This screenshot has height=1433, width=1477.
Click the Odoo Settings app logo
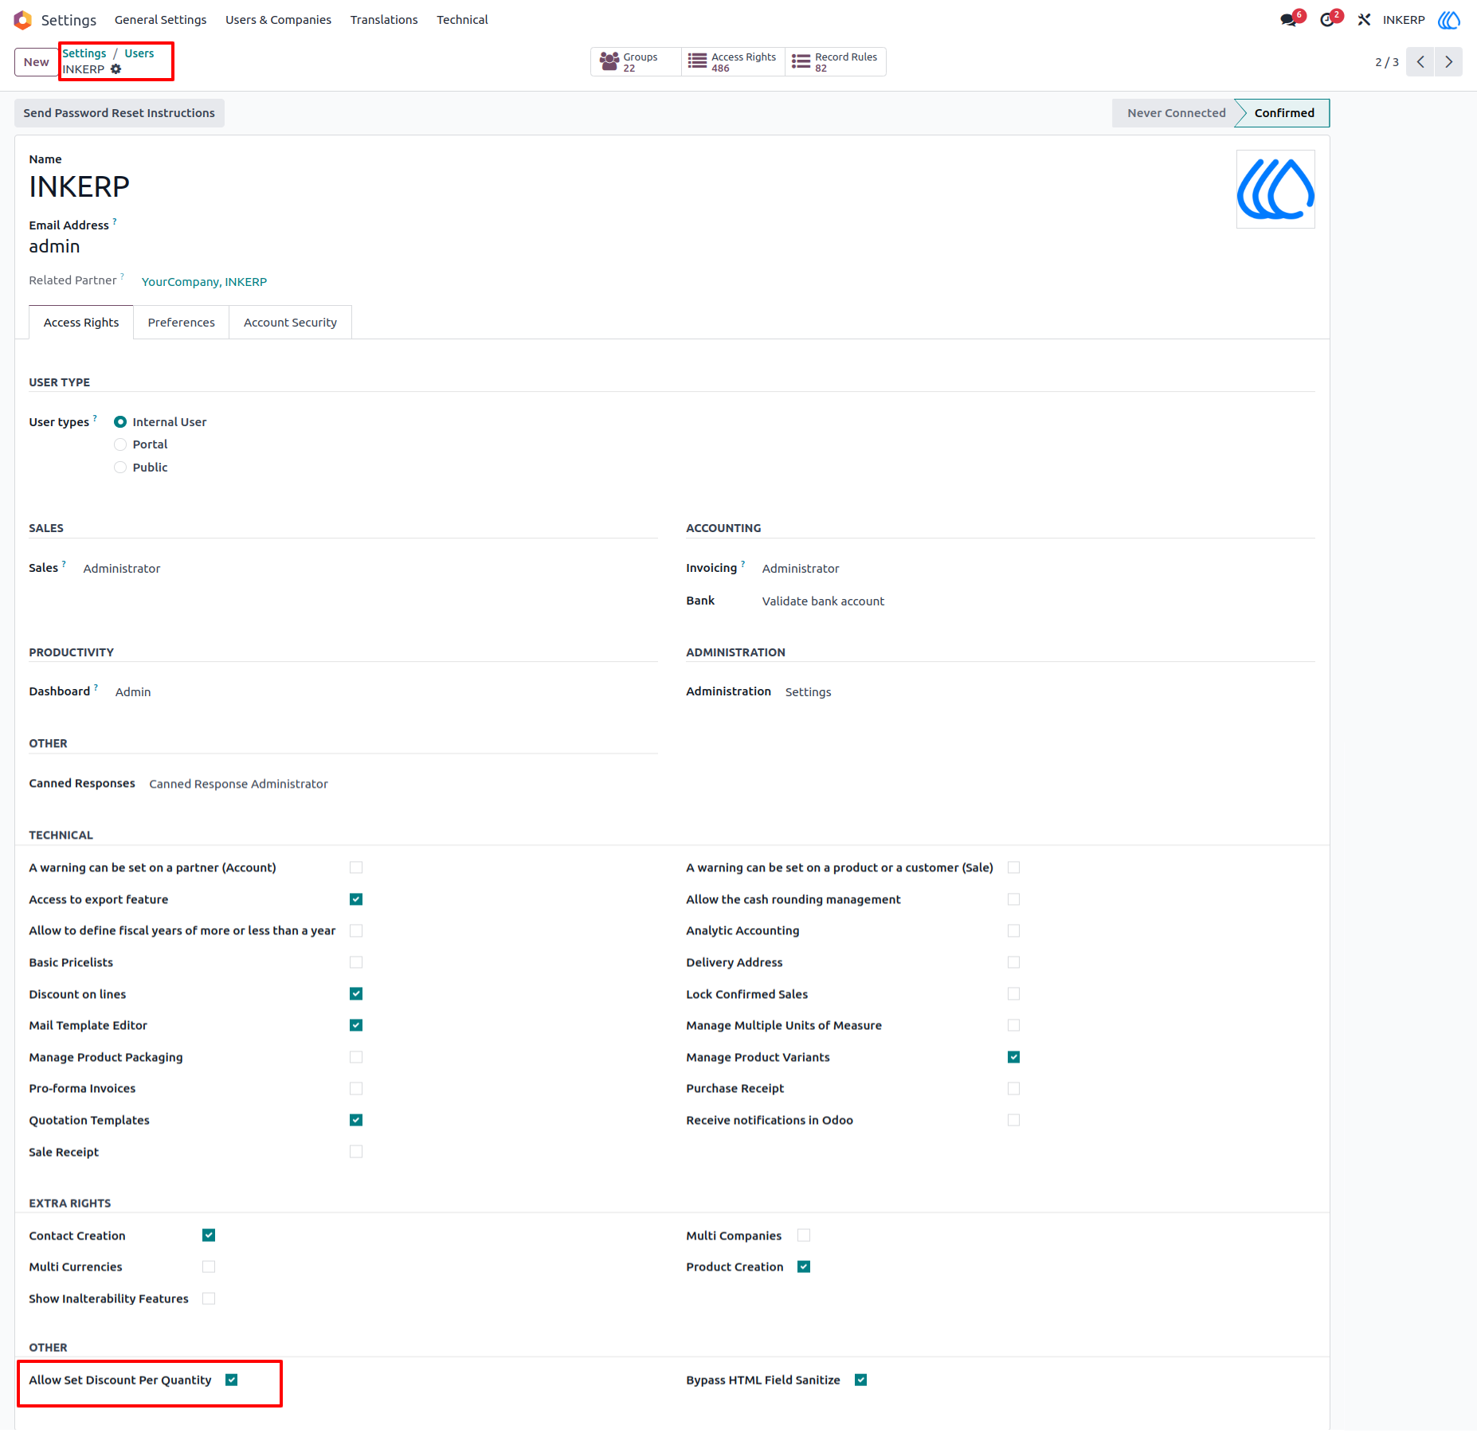[22, 20]
